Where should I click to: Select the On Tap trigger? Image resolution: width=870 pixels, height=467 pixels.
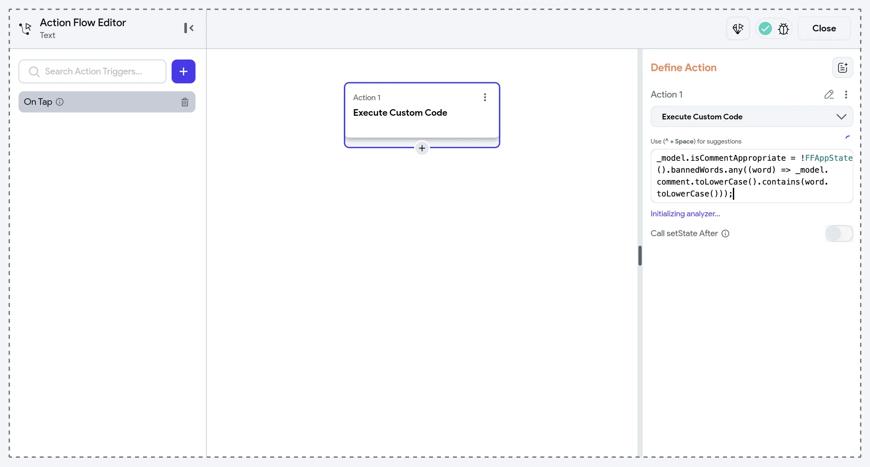(107, 102)
